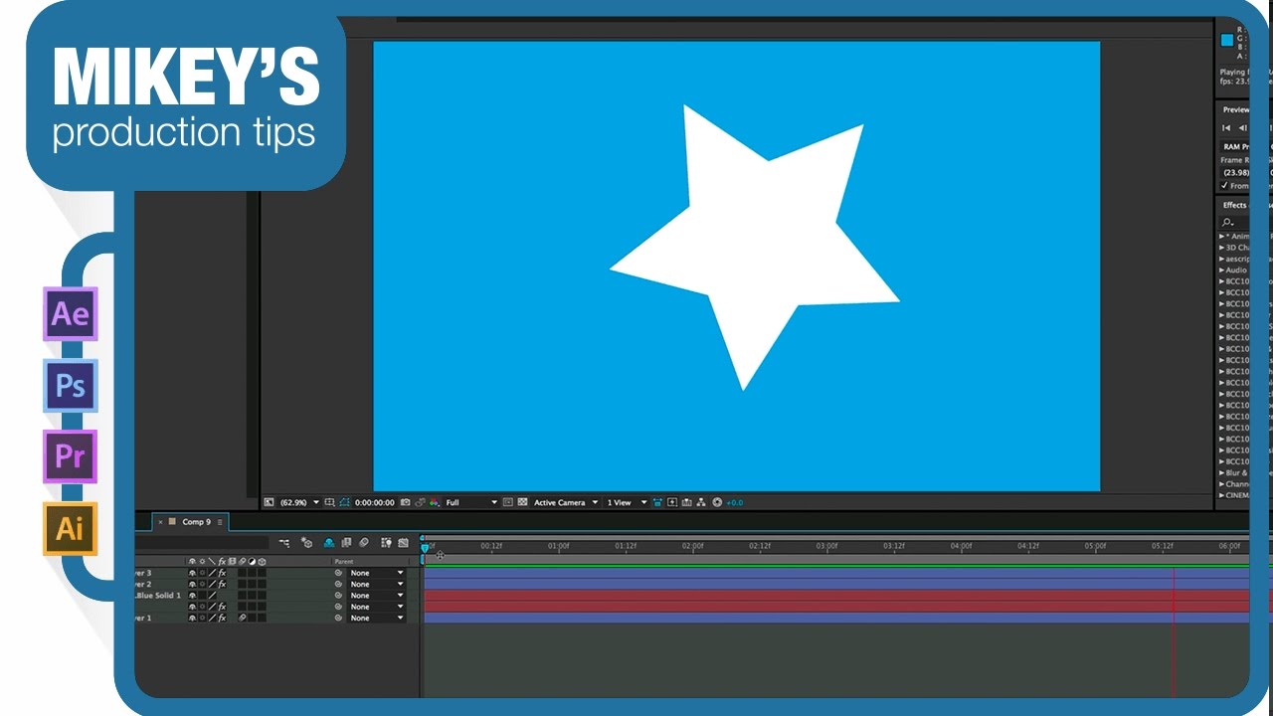Screen dimensions: 1273x716
Task: Close the Comp 9 tab
Action: [x=160, y=522]
